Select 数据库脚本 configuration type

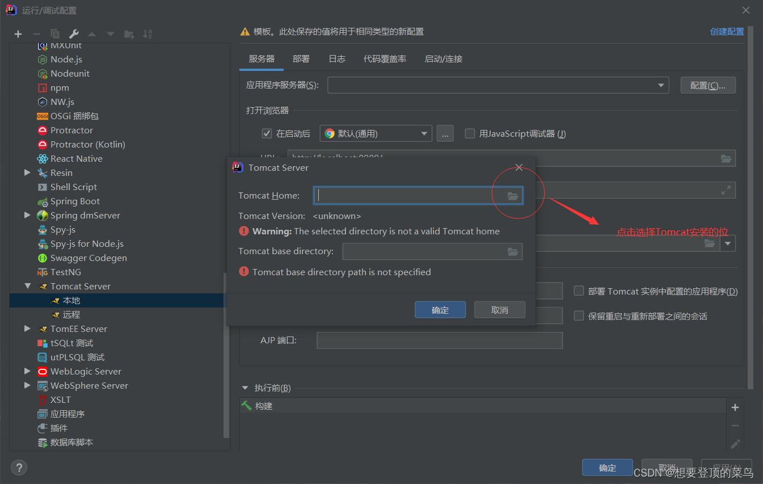[x=65, y=442]
